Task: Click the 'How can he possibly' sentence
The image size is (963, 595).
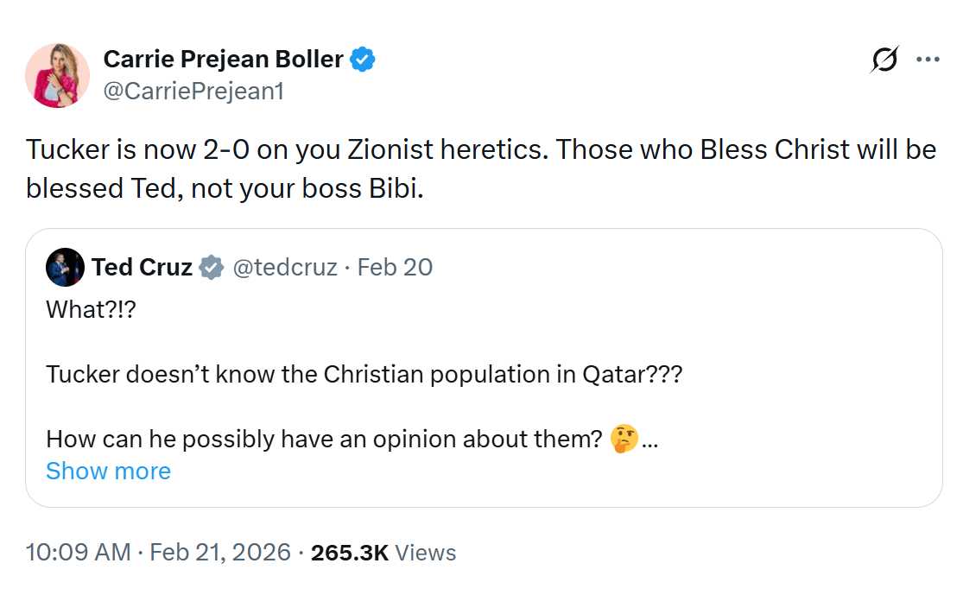Action: [x=324, y=440]
